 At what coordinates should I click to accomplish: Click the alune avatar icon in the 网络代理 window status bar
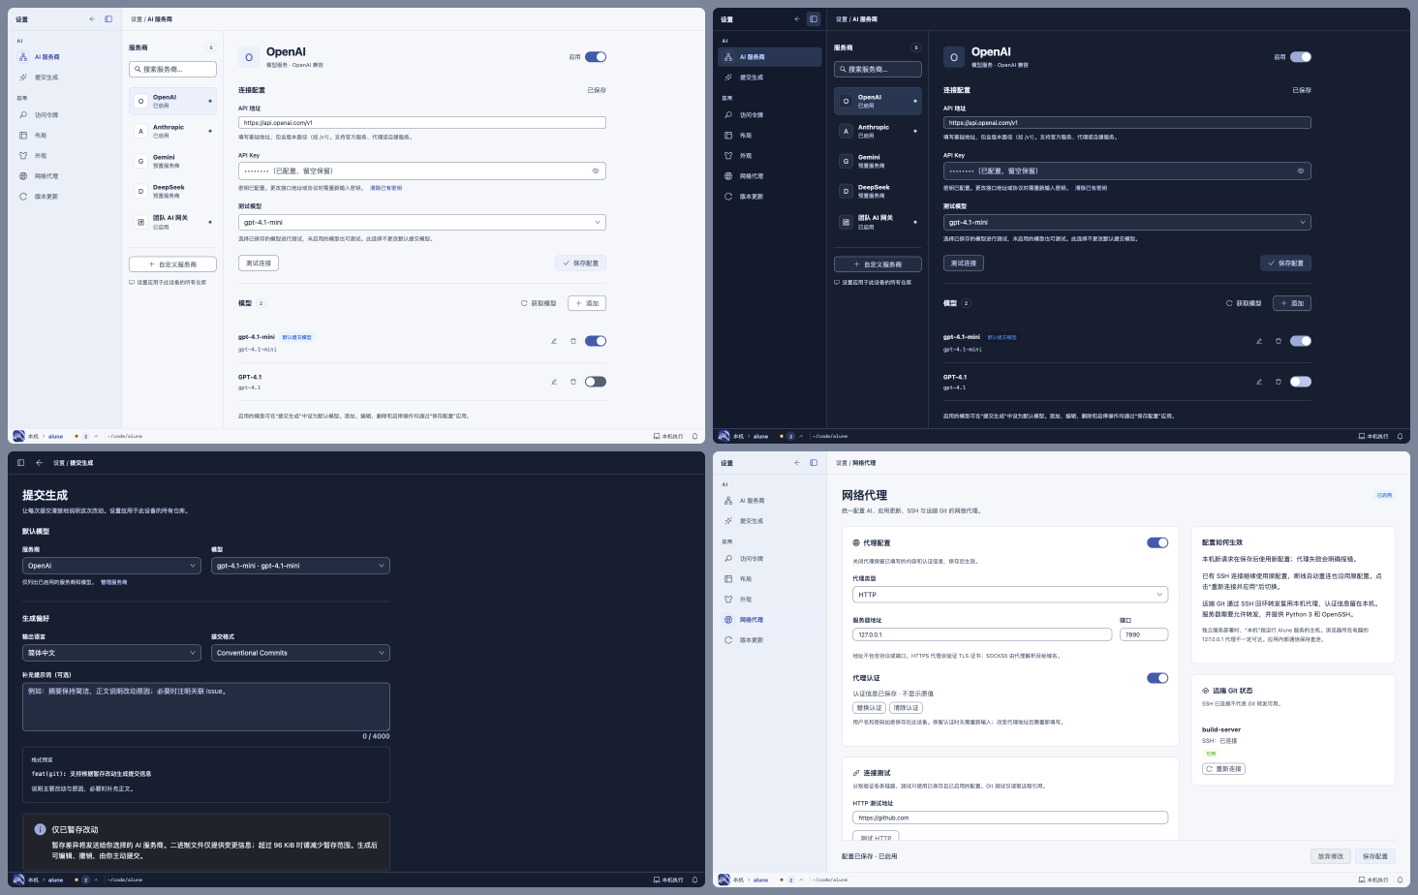(724, 880)
